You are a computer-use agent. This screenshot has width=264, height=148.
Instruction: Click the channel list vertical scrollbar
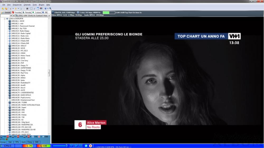tap(49, 76)
